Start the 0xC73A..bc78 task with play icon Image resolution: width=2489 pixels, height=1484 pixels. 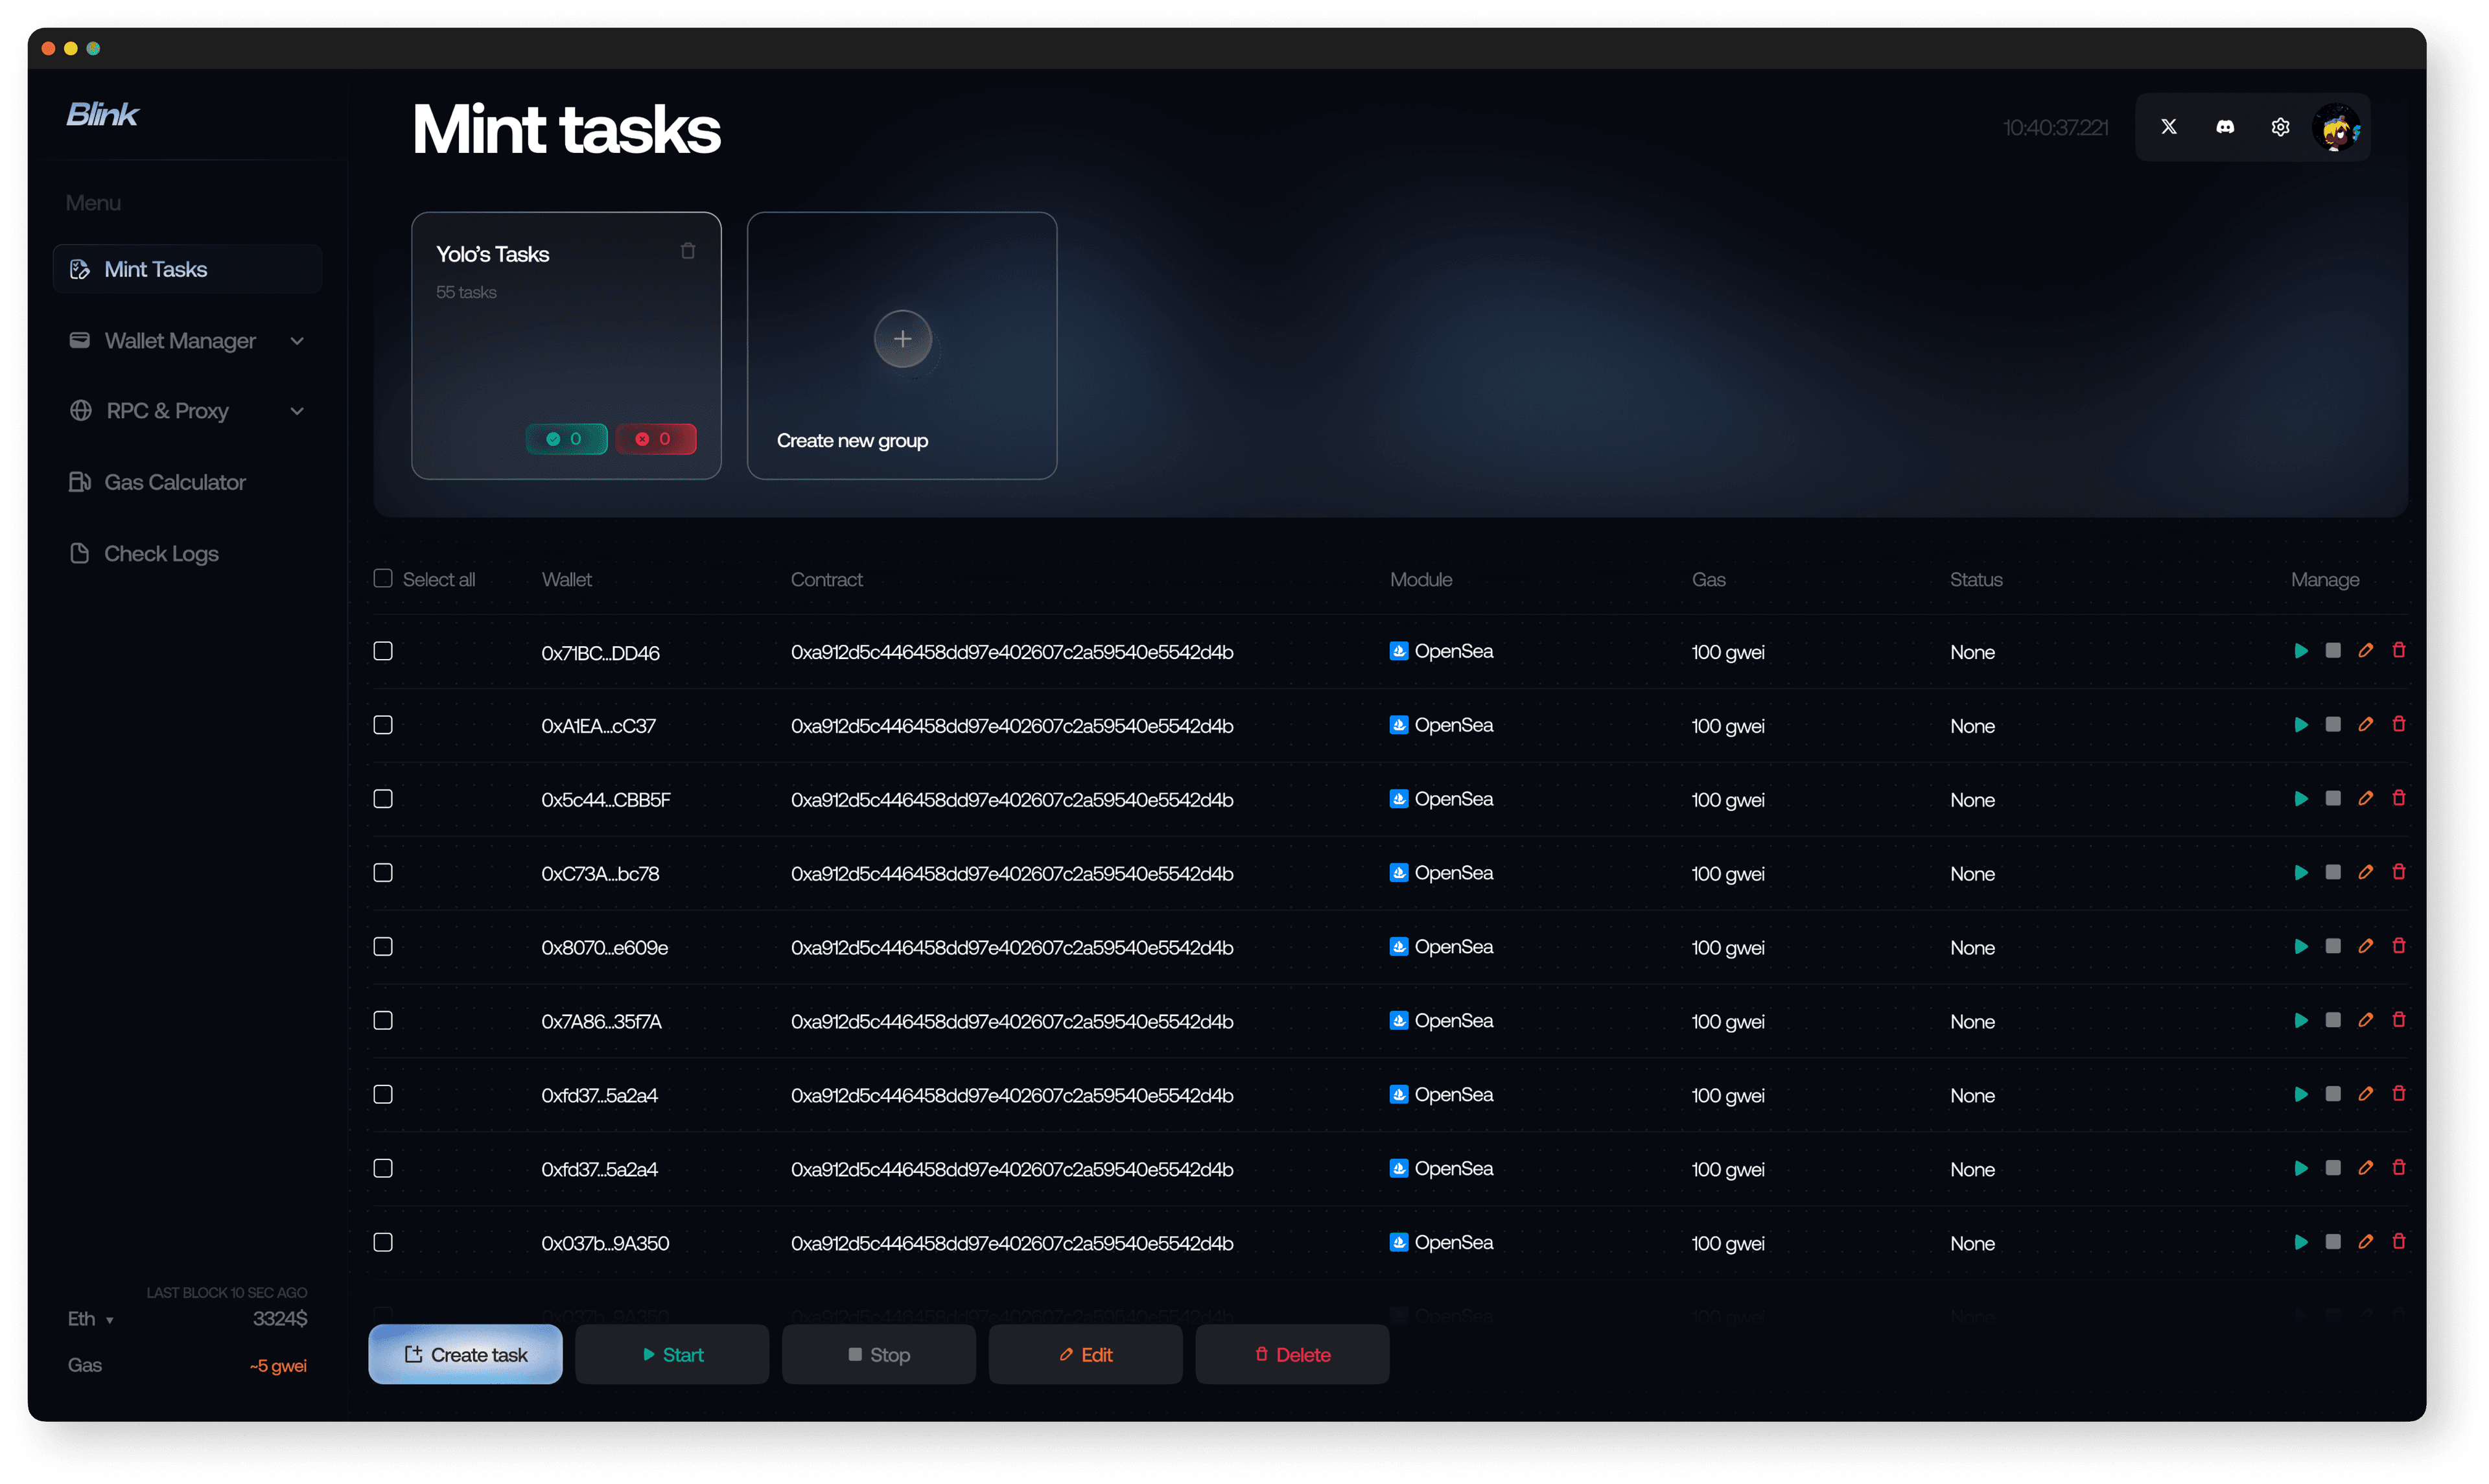pyautogui.click(x=2300, y=873)
